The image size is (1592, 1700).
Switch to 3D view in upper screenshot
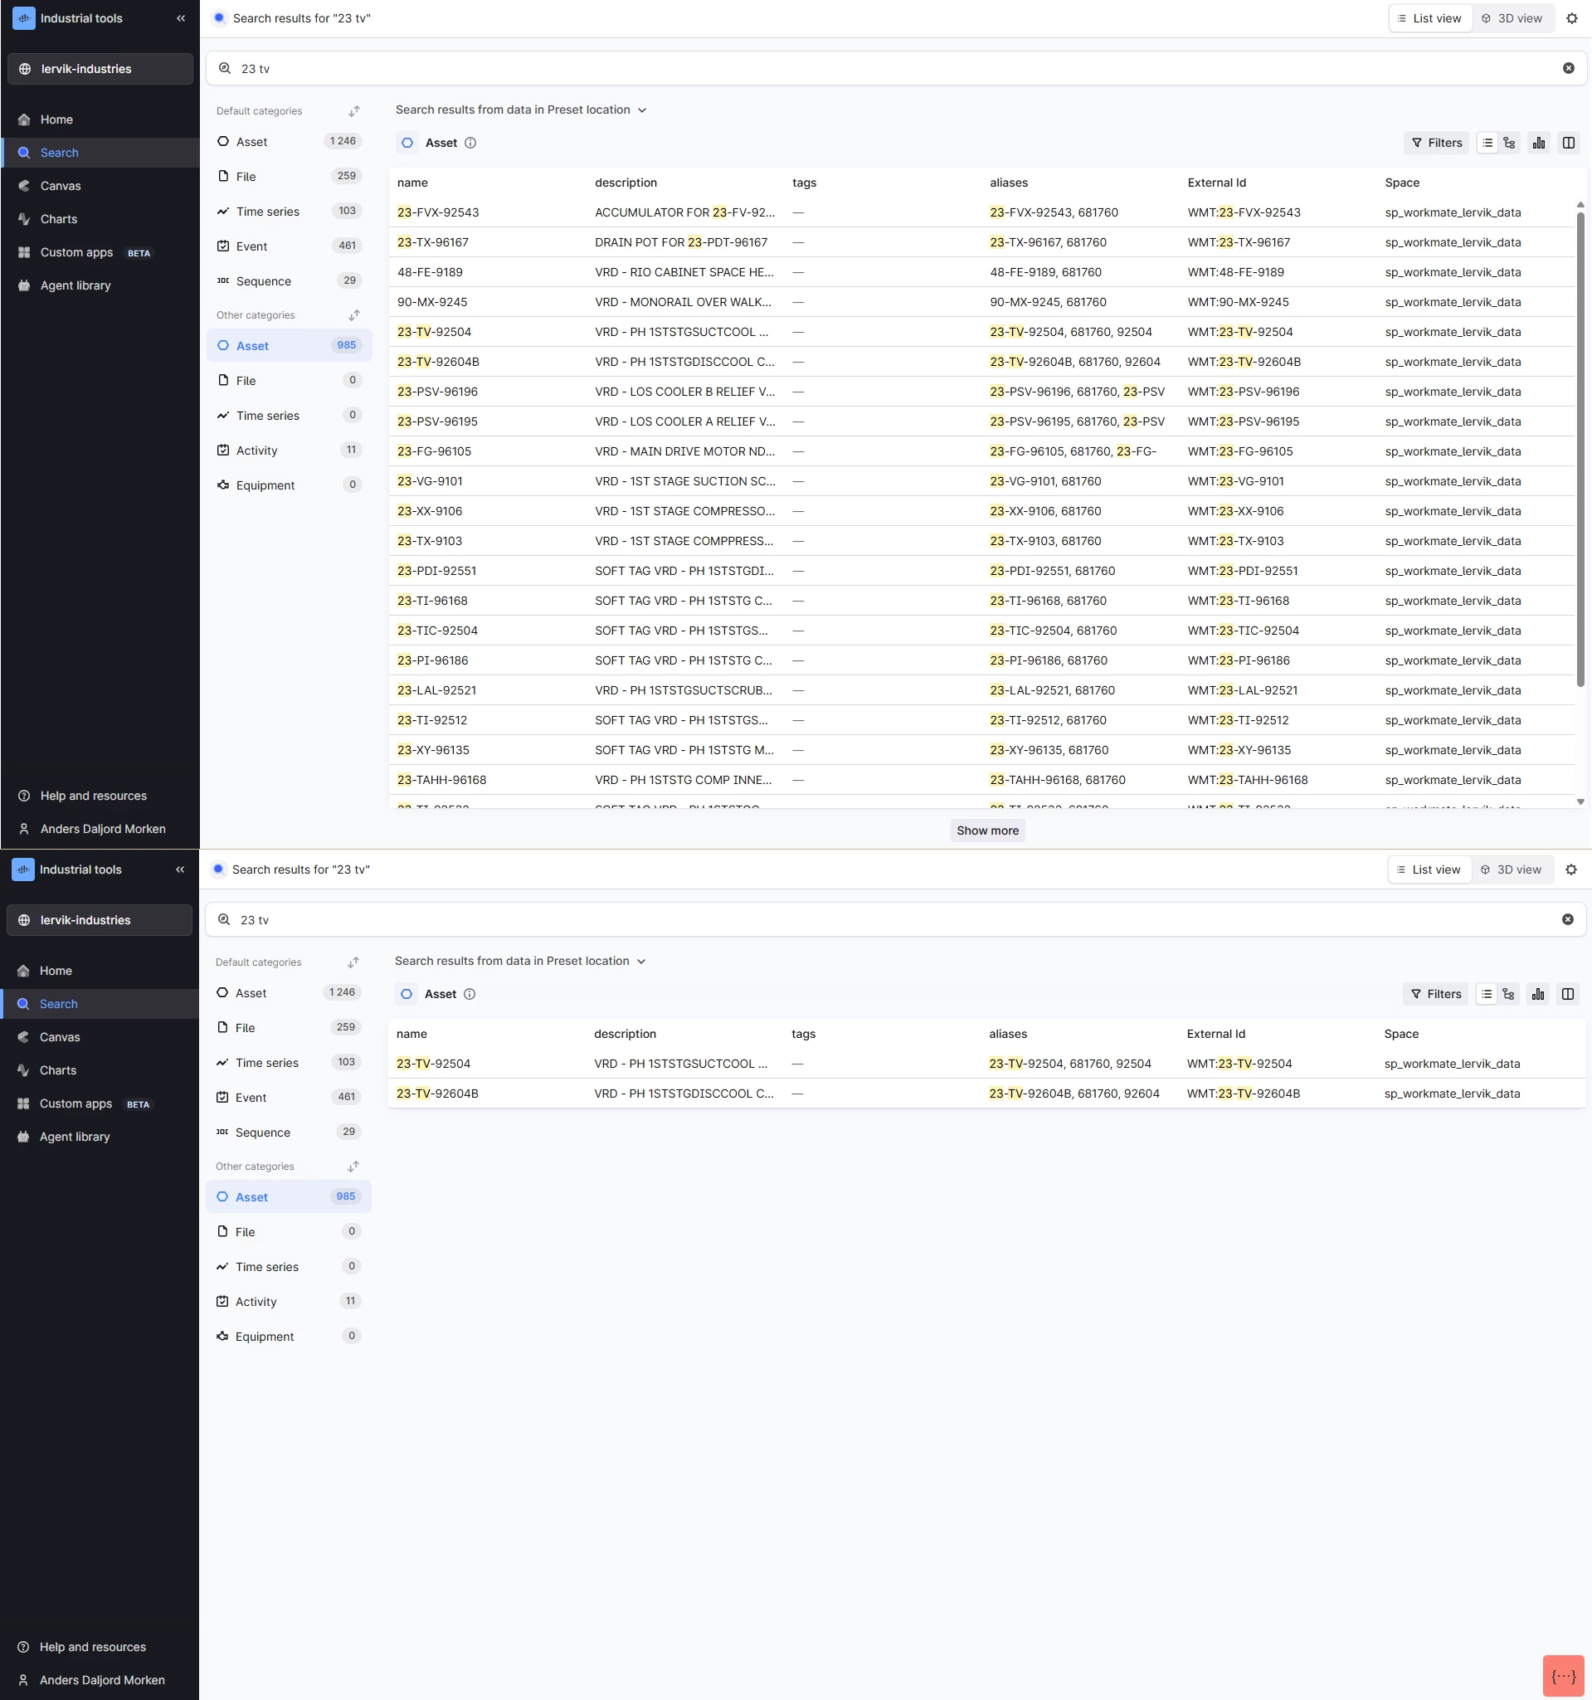(1512, 18)
